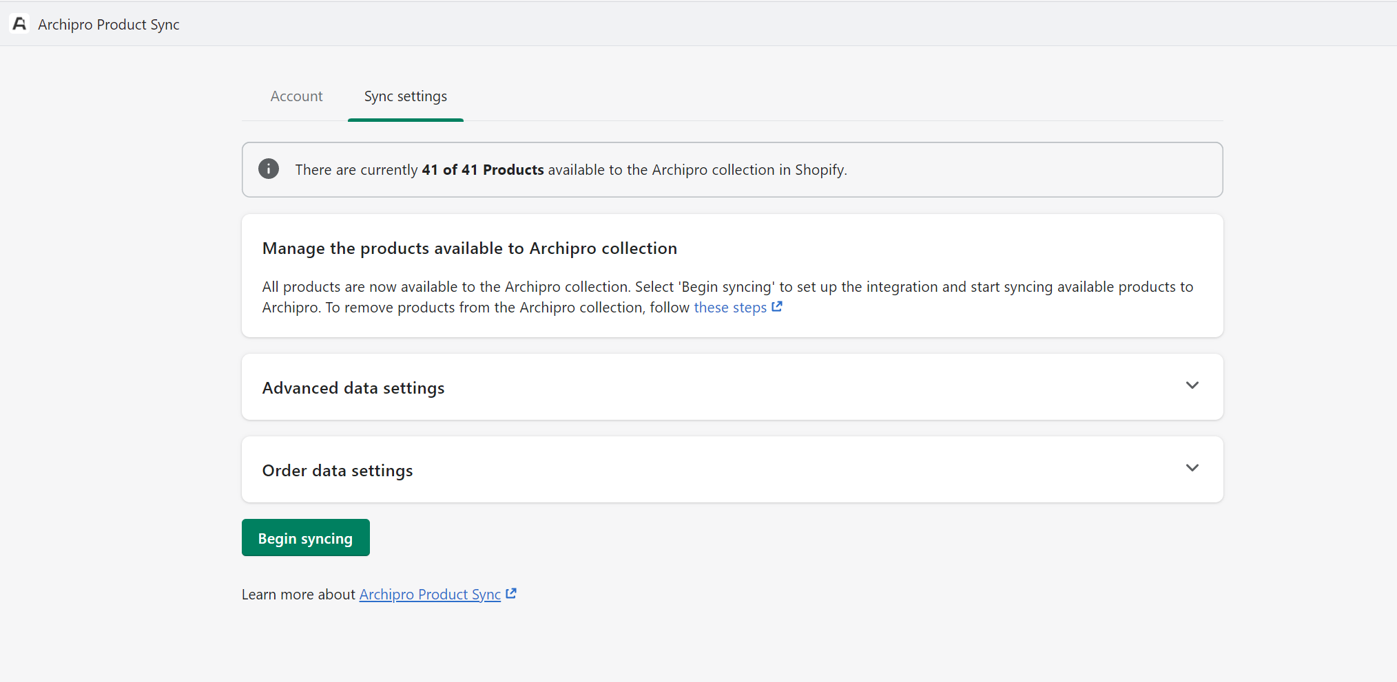
Task: Select the Sync settings tab
Action: point(406,96)
